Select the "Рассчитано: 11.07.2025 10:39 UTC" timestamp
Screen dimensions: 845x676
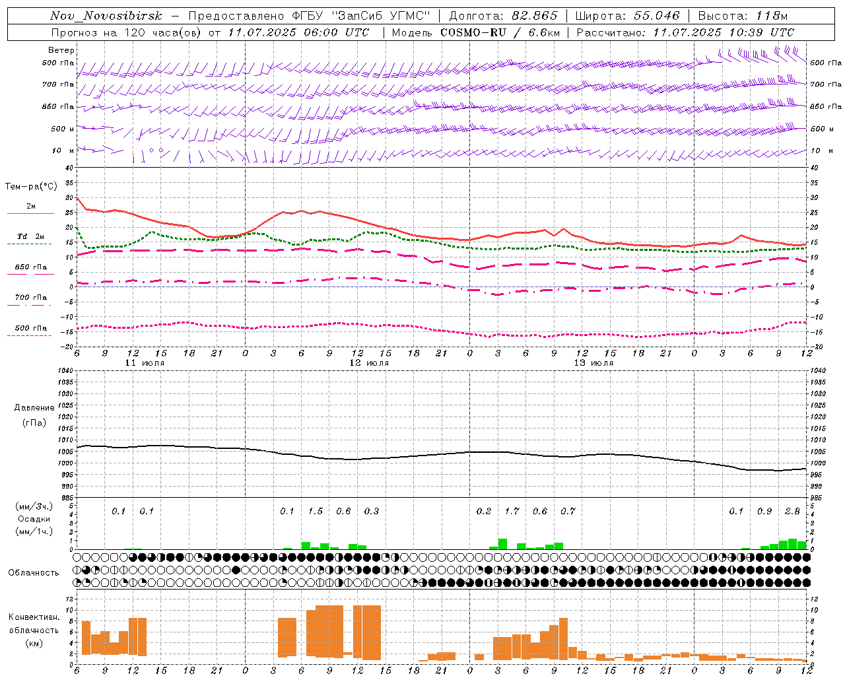(x=685, y=32)
